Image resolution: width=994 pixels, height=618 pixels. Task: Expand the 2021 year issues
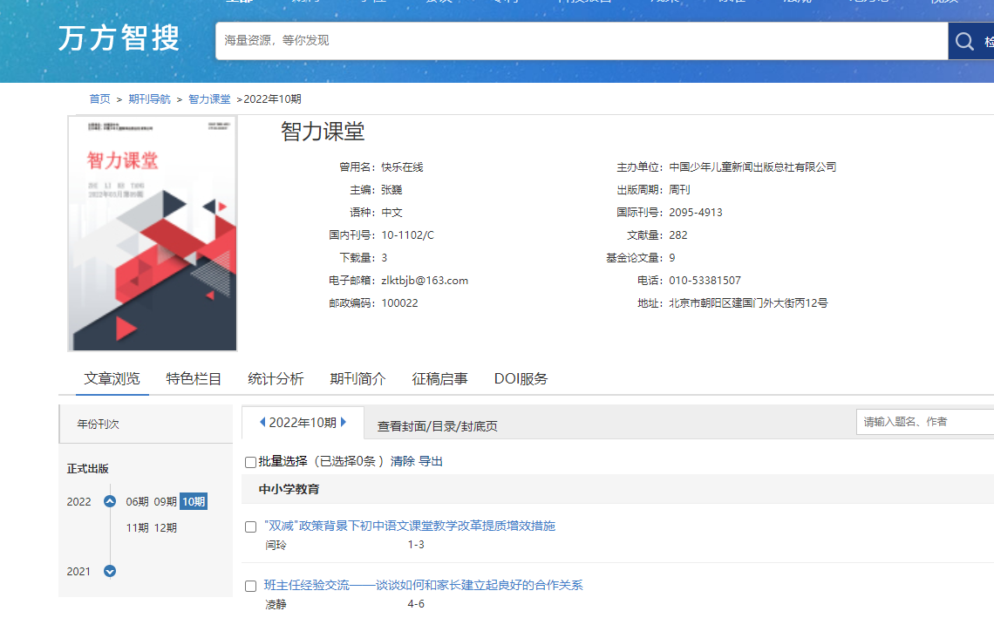coord(110,571)
